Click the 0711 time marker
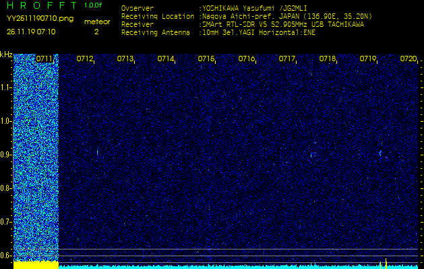424x269 pixels. click(44, 59)
